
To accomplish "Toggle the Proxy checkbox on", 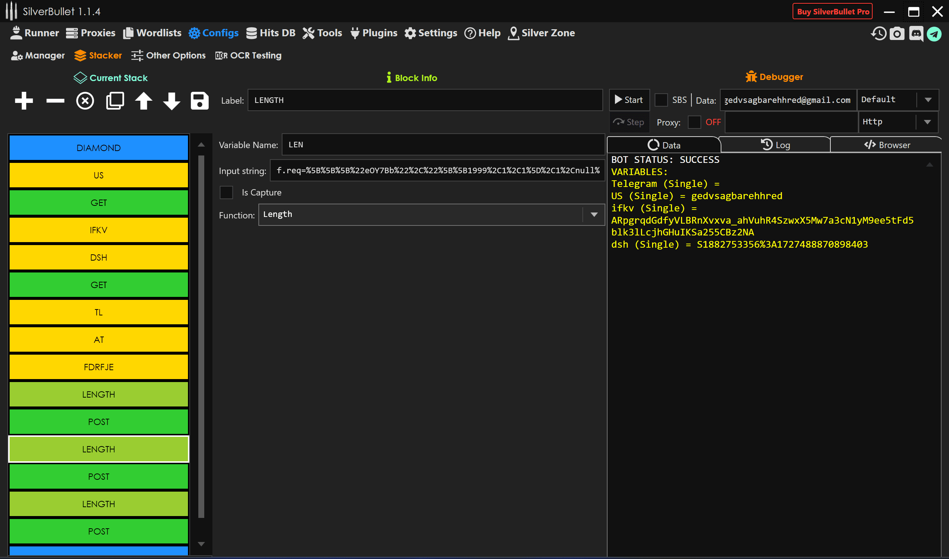I will tap(694, 122).
